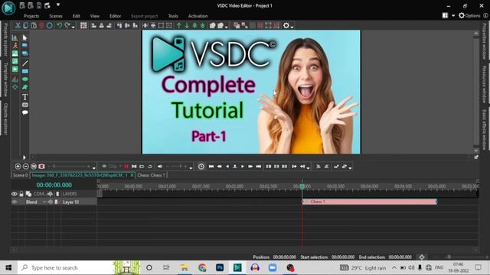This screenshot has width=490, height=275.
Task: Click the Add image object icon
Action: [15, 53]
